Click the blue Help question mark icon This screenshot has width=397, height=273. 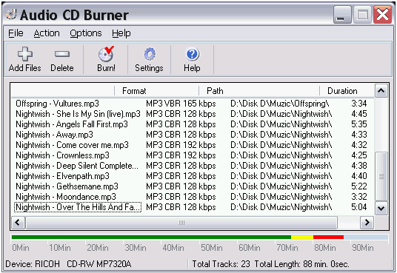point(192,54)
